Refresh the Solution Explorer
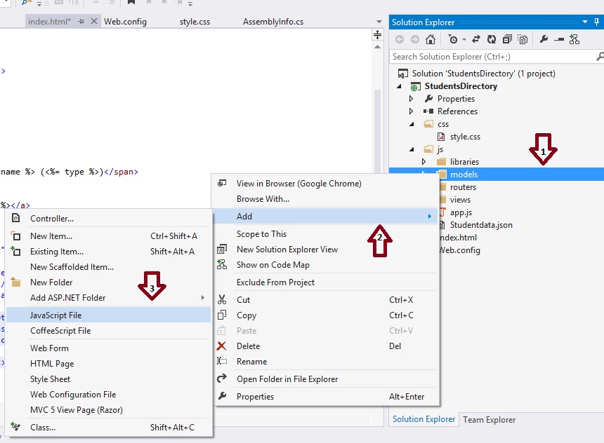This screenshot has height=443, width=604. (492, 39)
